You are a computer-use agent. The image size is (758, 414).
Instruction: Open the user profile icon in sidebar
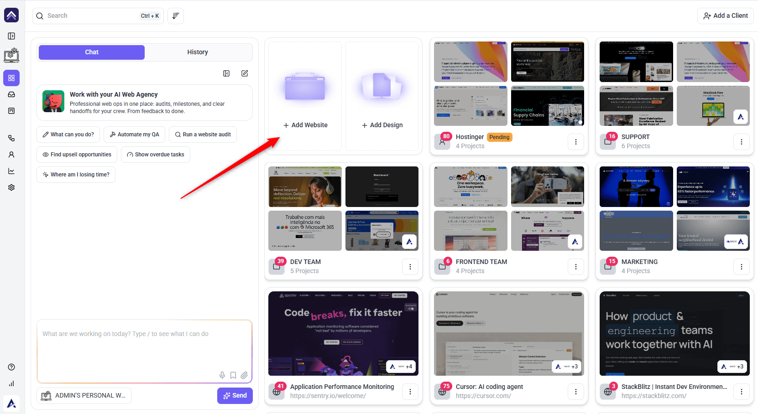point(11,155)
